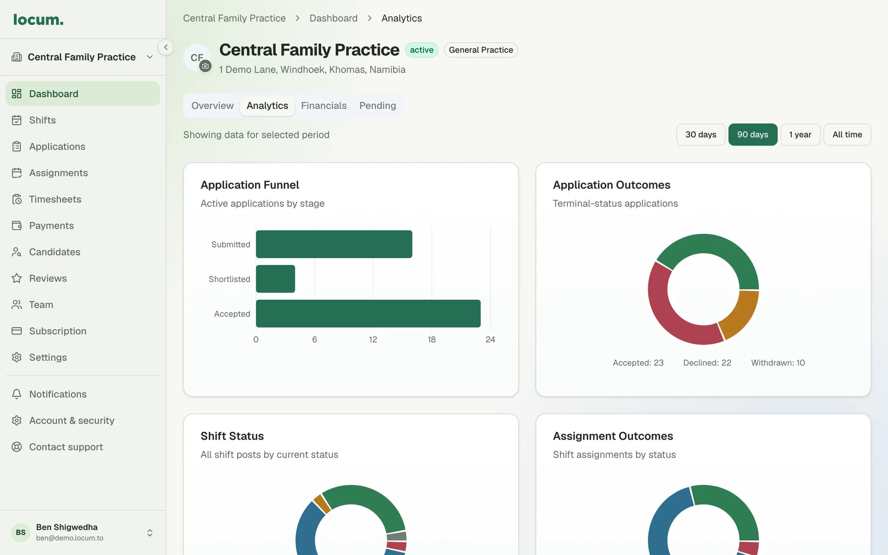Click ben@demo.locum.to email text
The image size is (888, 555).
tap(70, 538)
